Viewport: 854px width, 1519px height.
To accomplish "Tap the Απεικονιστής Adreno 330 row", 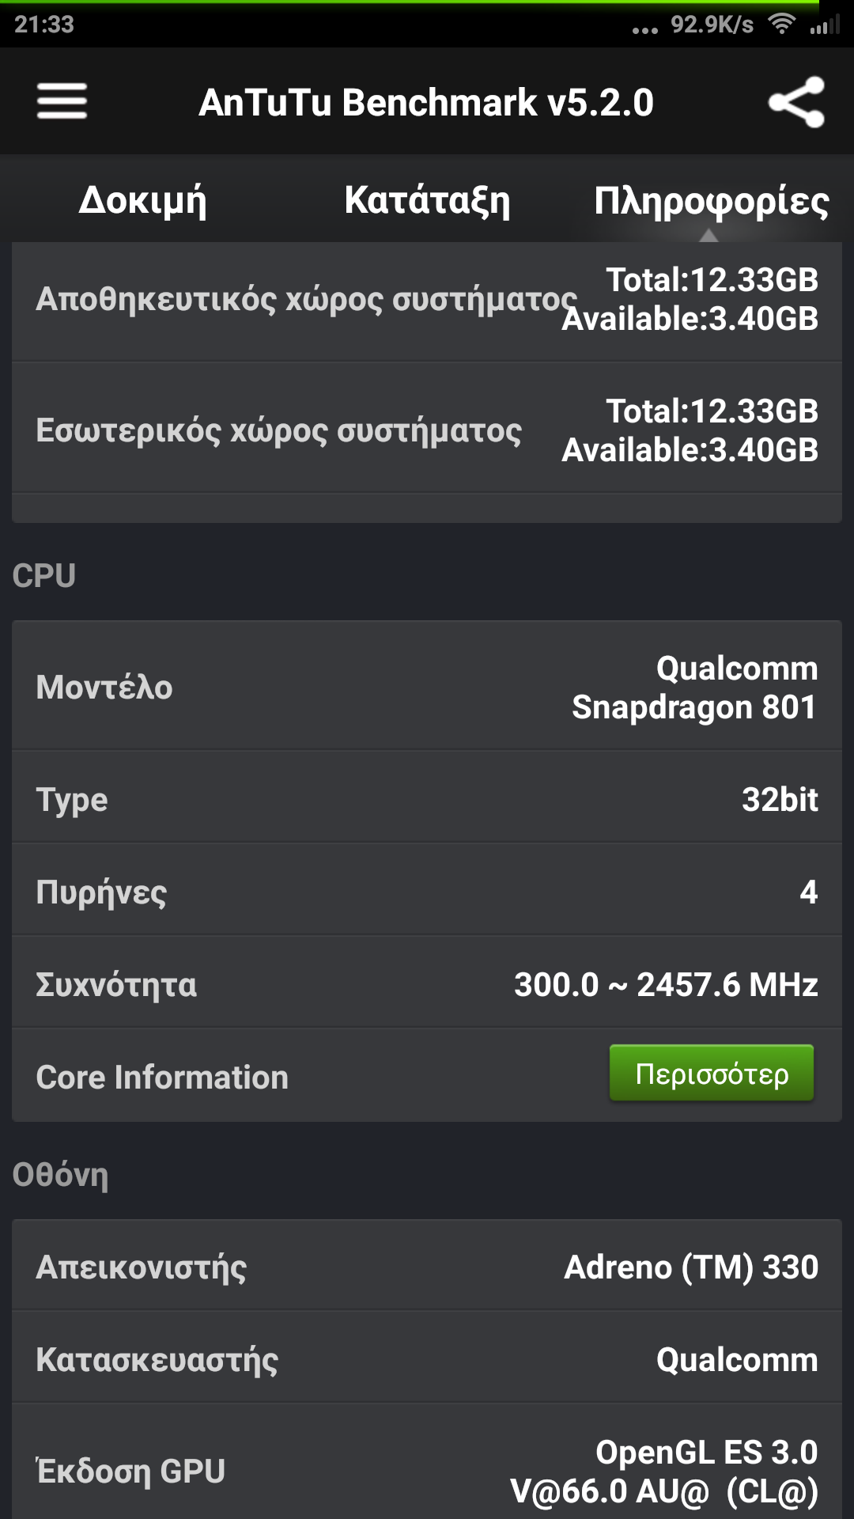I will coord(427,1267).
